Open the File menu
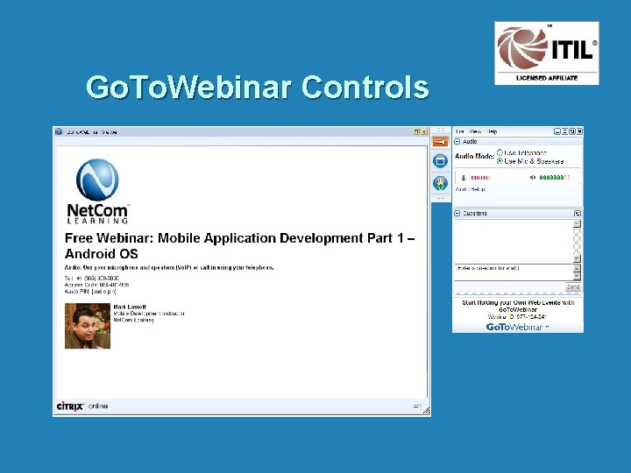This screenshot has height=473, width=631. [459, 131]
